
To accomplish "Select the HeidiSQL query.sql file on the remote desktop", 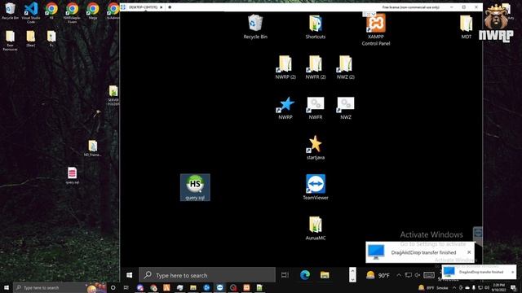I will tap(195, 187).
